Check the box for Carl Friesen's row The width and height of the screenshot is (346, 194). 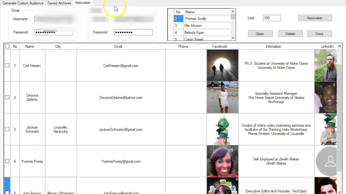(7, 65)
